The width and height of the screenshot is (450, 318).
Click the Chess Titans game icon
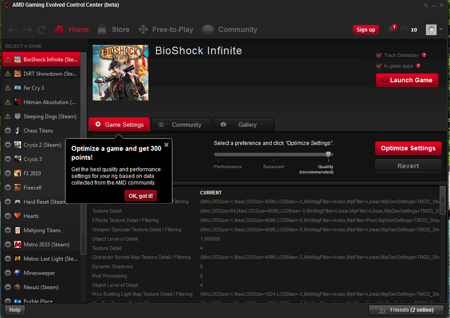17,131
